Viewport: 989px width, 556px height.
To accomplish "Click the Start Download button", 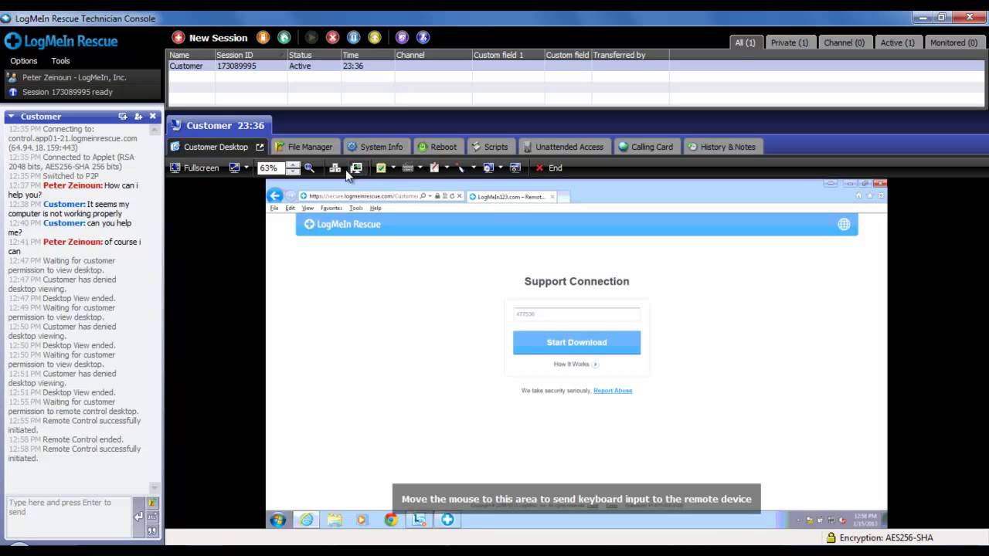I will pos(576,342).
